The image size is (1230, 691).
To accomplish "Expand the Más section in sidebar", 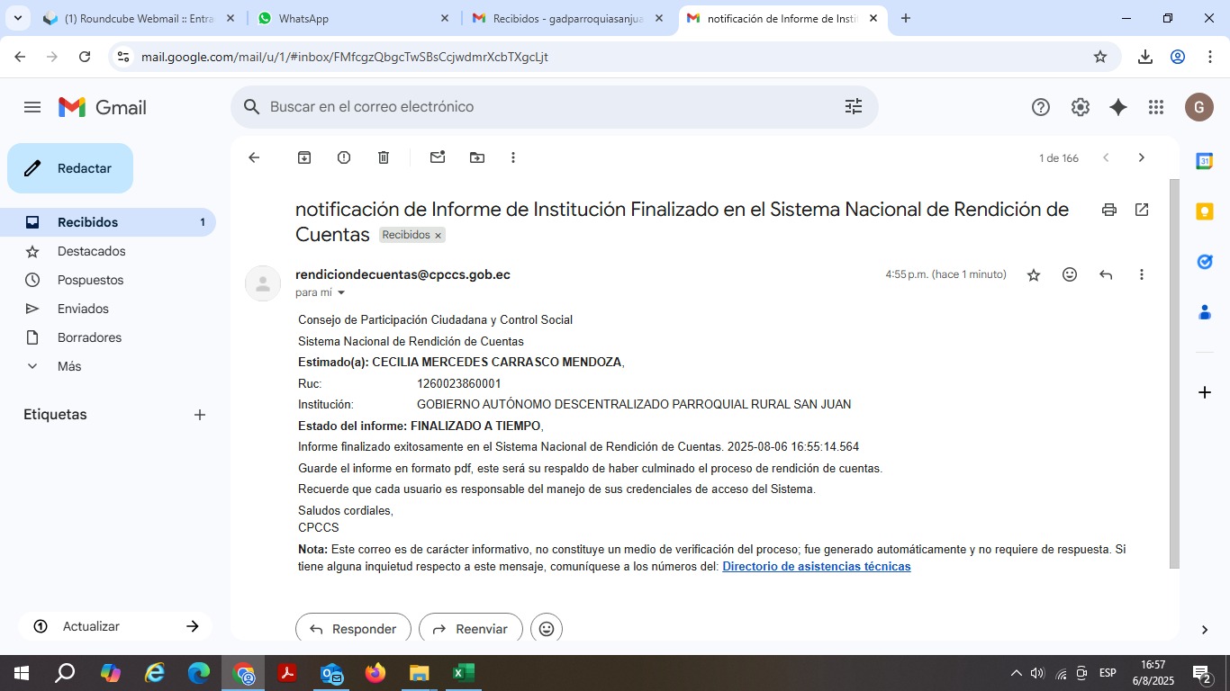I will [x=68, y=366].
